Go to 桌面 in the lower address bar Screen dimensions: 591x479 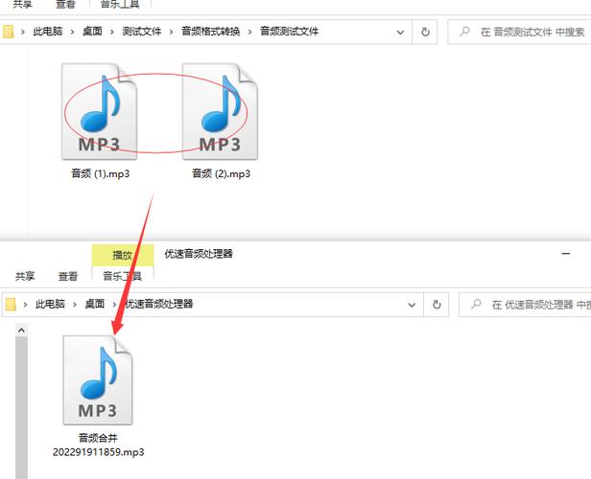pos(95,304)
